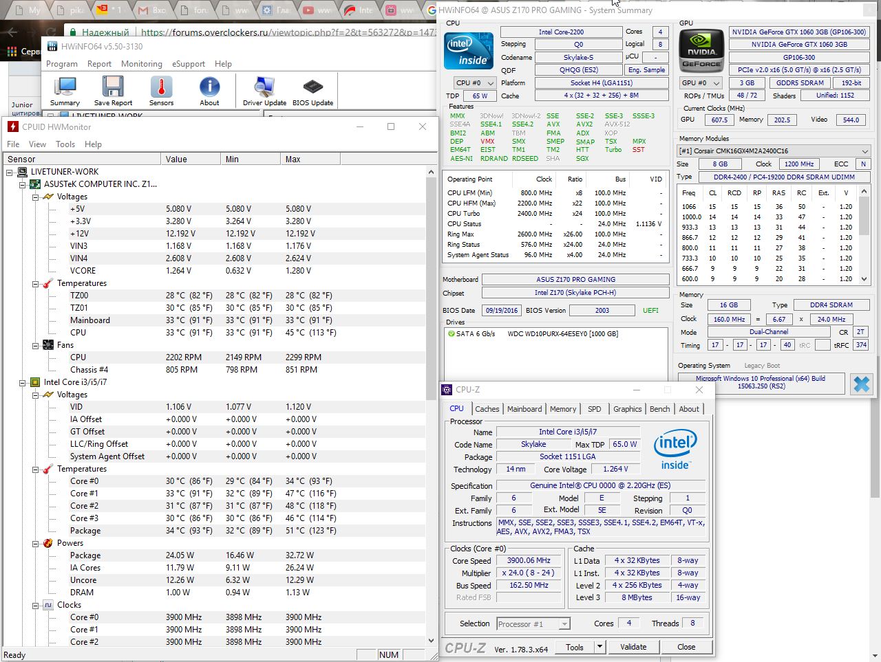Image resolution: width=881 pixels, height=662 pixels.
Task: Click the lightning icon of ASUSTeK Voltages
Action: pos(47,197)
